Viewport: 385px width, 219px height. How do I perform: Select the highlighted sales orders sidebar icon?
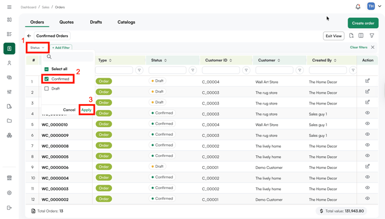coord(9,48)
